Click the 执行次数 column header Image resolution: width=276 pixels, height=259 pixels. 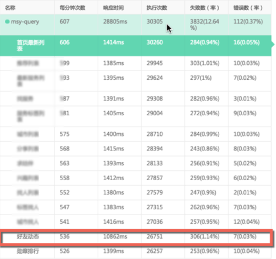coord(157,8)
